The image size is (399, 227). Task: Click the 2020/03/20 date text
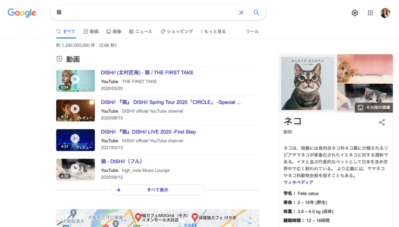(x=112, y=88)
